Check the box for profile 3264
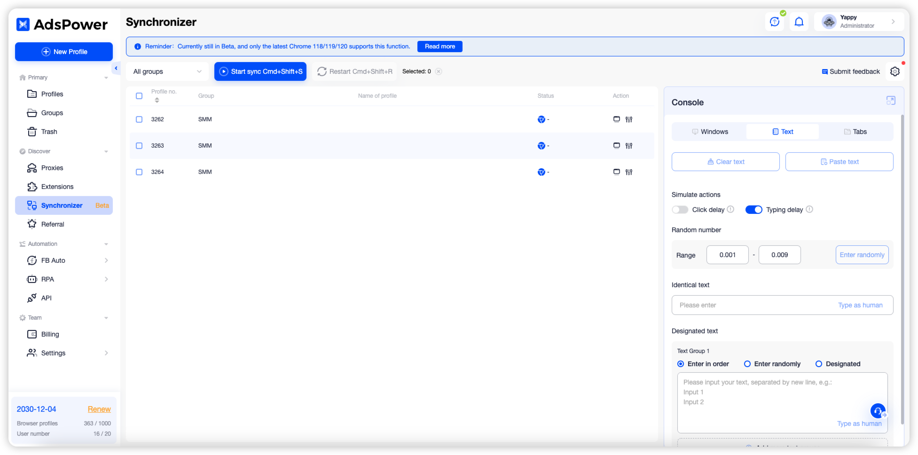This screenshot has width=918, height=455. (x=139, y=172)
